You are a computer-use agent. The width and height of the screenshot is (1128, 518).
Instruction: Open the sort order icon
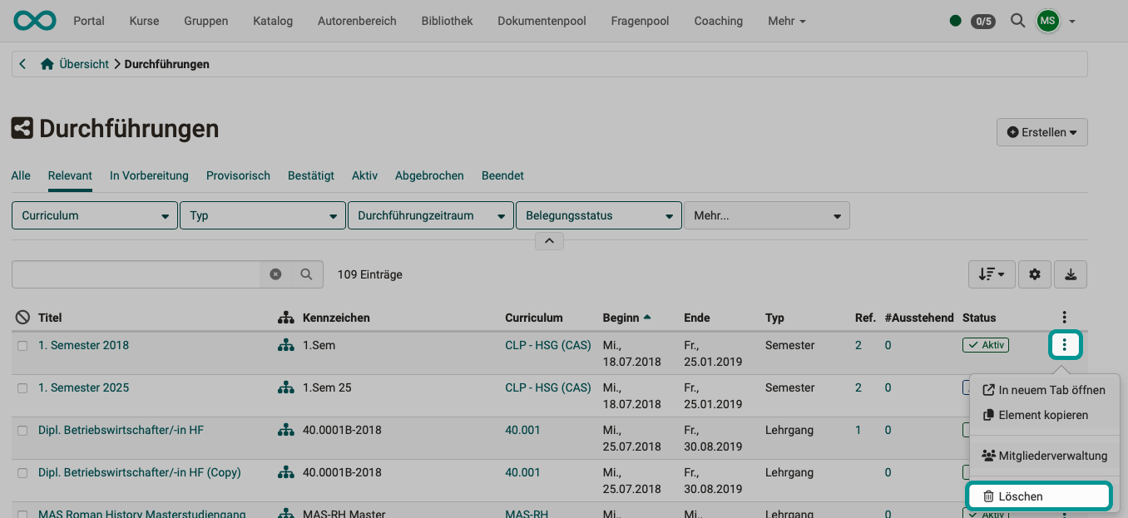992,274
